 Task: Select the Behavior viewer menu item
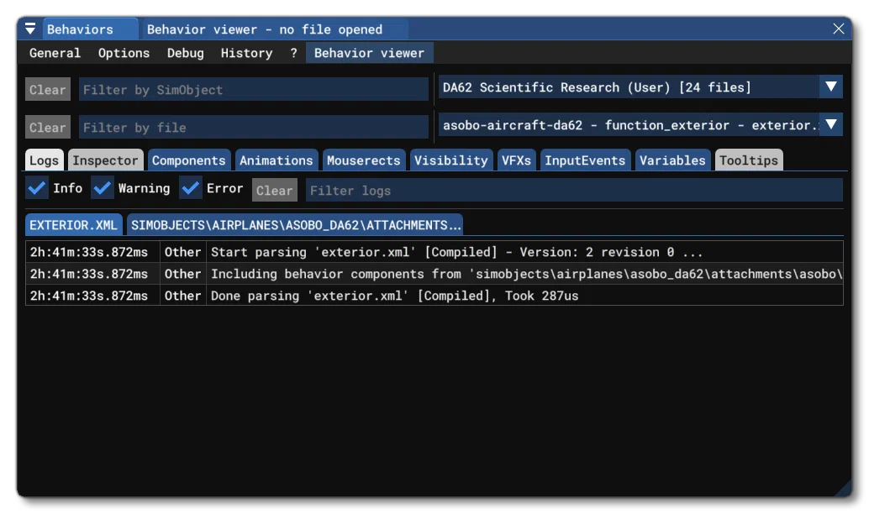pyautogui.click(x=369, y=53)
